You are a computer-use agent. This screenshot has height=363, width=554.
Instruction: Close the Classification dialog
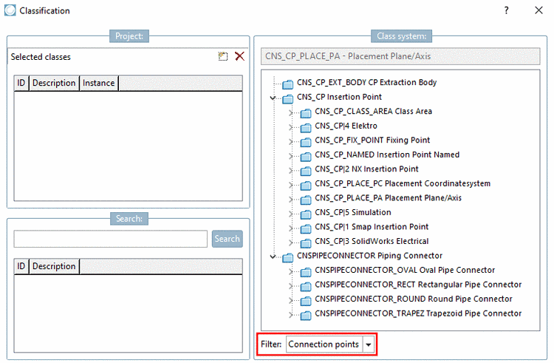pyautogui.click(x=538, y=10)
